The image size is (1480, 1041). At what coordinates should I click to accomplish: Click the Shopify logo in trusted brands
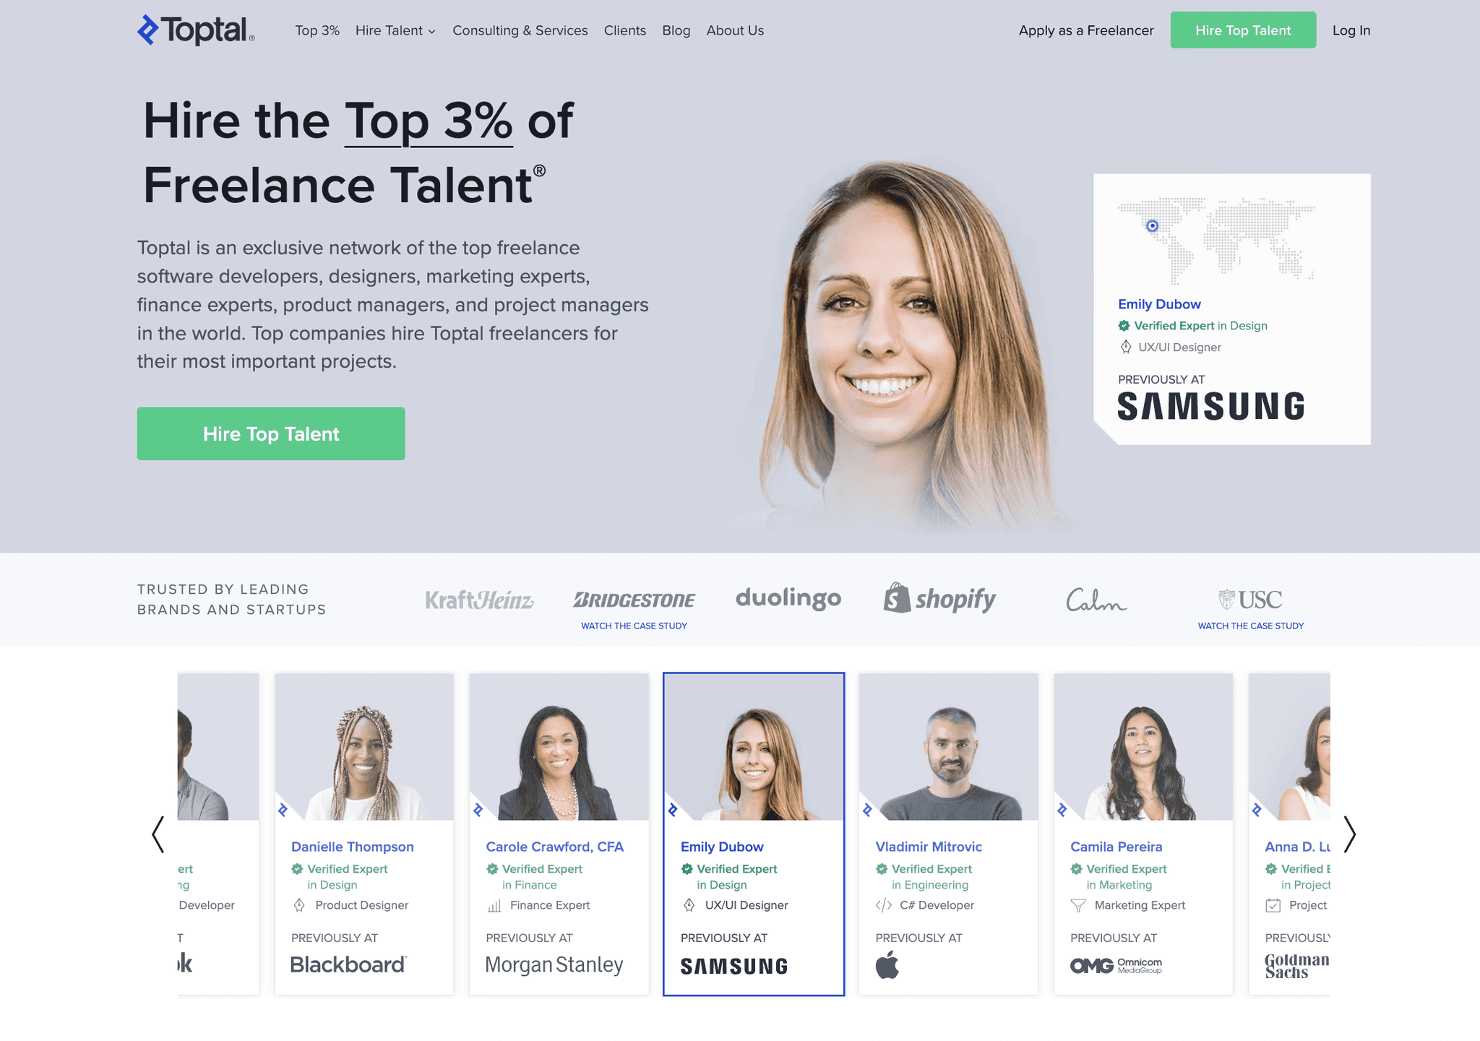coord(939,599)
